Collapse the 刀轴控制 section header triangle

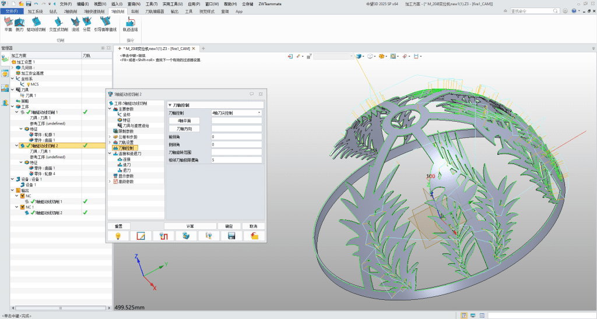click(170, 105)
